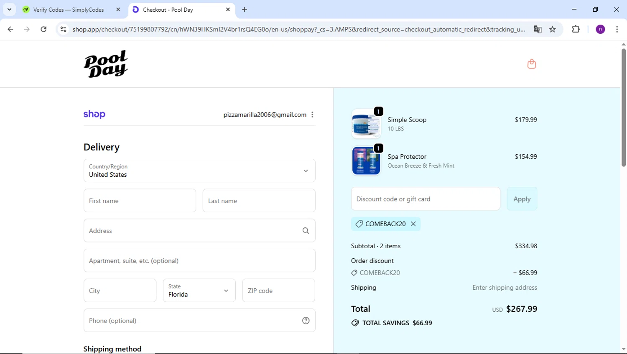Click the Spa Protector product name
The height and width of the screenshot is (354, 627).
pos(407,157)
